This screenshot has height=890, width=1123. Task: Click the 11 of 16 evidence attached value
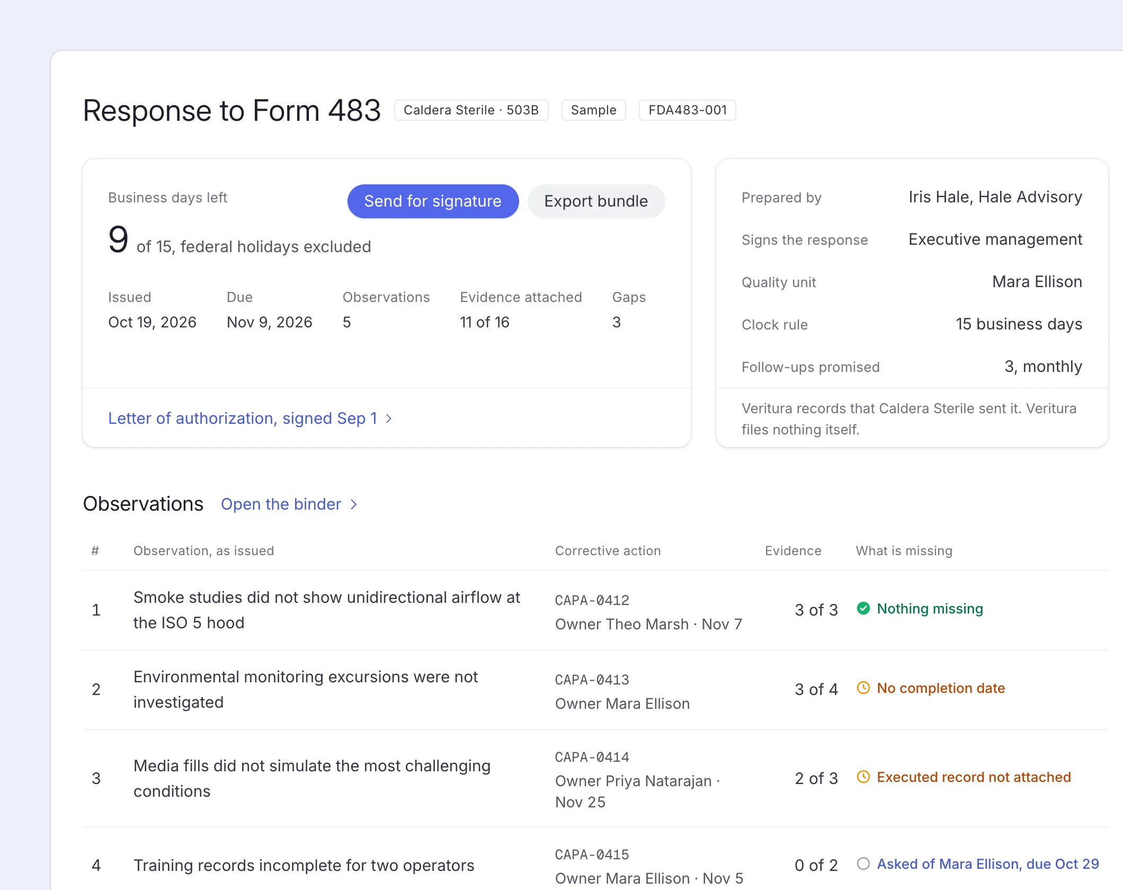point(485,322)
